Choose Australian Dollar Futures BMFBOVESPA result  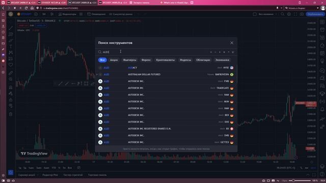click(166, 75)
